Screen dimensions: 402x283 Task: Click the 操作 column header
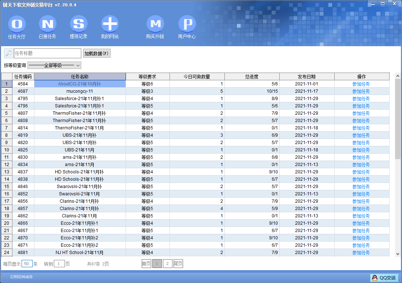361,77
